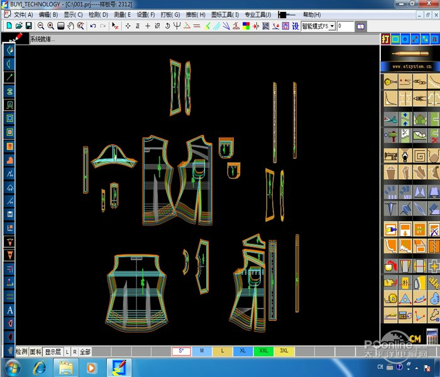Select the green XXL size swatch
The height and width of the screenshot is (377, 440).
click(263, 351)
